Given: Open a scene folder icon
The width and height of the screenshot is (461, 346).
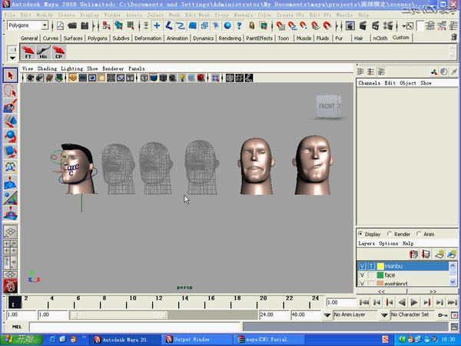Looking at the screenshot, I should 72,26.
